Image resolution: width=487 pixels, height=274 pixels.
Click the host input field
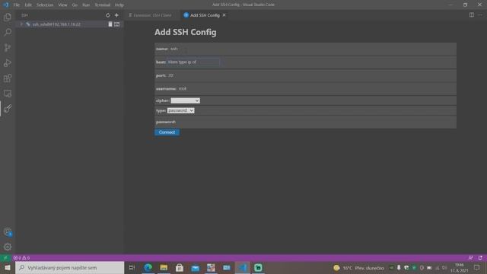pos(193,62)
